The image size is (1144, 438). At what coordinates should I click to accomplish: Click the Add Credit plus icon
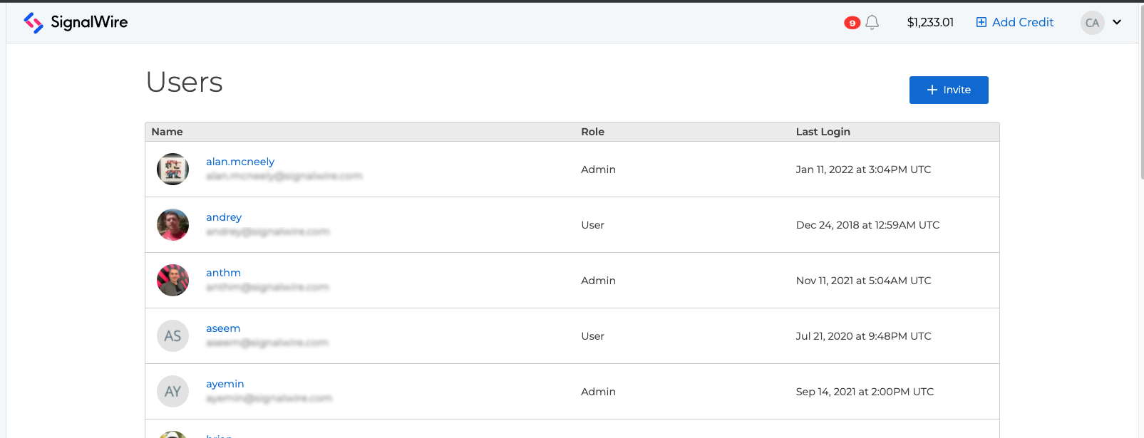(x=981, y=22)
